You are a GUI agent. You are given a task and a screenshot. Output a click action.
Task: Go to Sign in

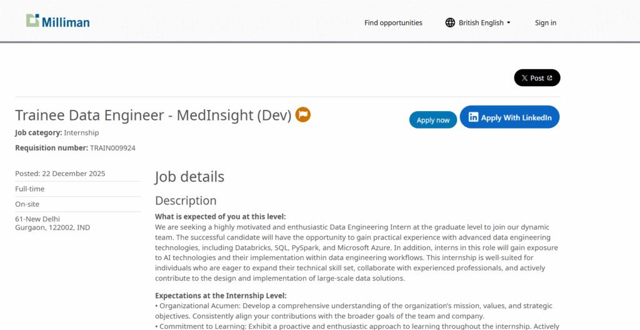545,22
